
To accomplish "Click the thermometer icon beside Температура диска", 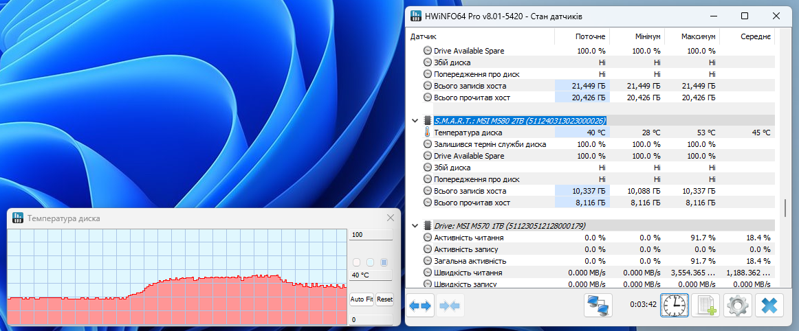I will pos(428,133).
